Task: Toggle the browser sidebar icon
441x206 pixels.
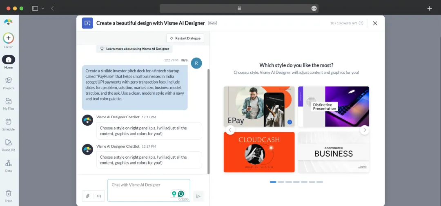Action: coord(35,9)
